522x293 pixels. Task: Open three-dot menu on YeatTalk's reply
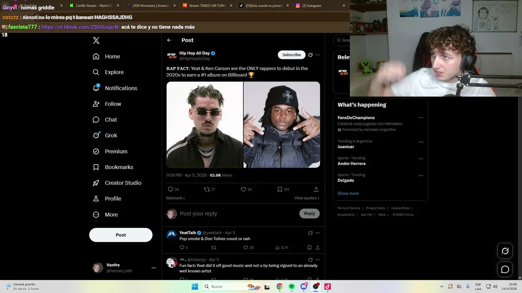[318, 233]
